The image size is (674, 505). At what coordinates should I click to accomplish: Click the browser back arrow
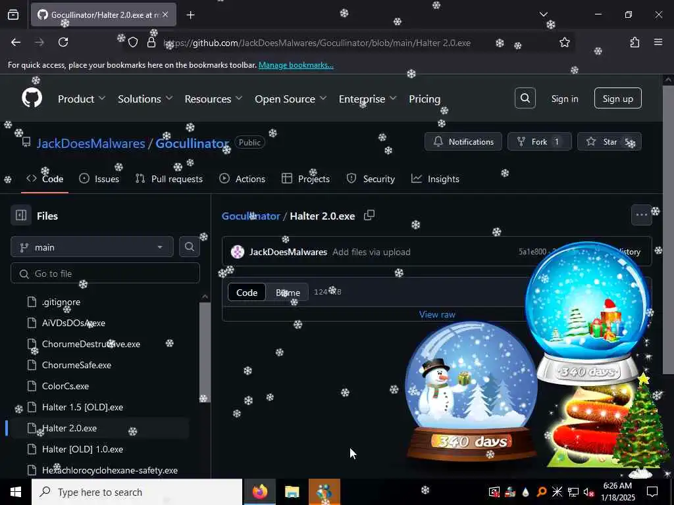16,42
